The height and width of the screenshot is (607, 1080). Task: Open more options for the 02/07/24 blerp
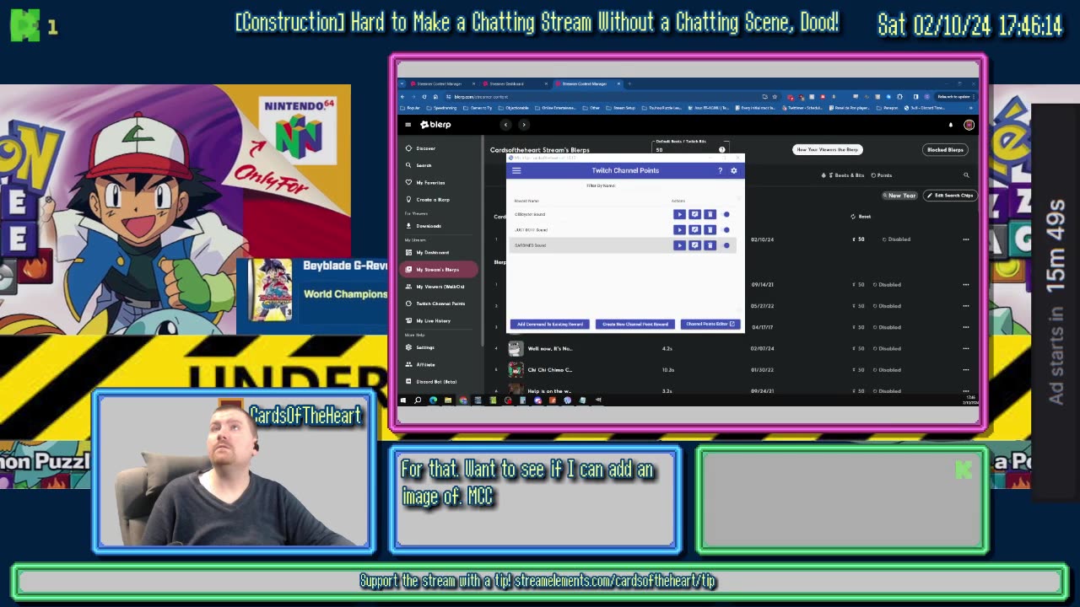coord(966,348)
